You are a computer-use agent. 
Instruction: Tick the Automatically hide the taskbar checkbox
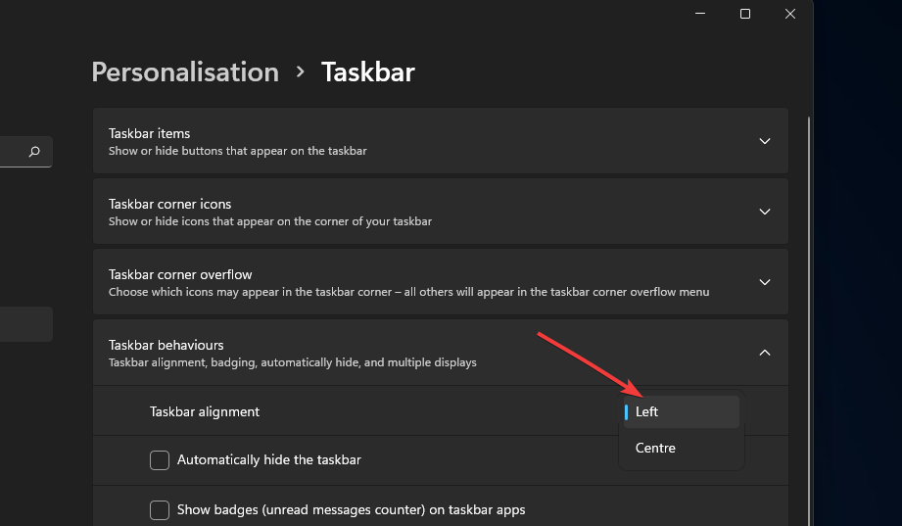coord(160,460)
